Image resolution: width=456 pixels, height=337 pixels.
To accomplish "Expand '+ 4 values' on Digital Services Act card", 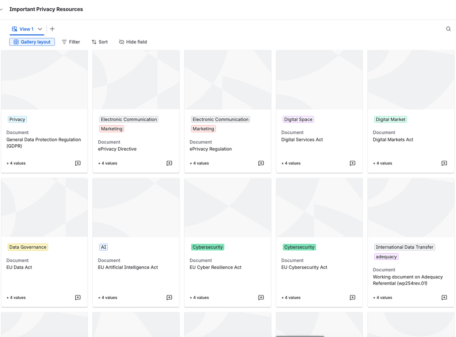I will click(291, 163).
